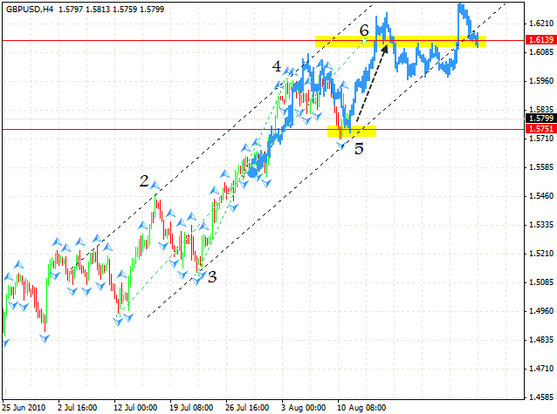Click the 1.5710 price axis value
Image resolution: width=557 pixels, height=414 pixels.
pyautogui.click(x=541, y=139)
